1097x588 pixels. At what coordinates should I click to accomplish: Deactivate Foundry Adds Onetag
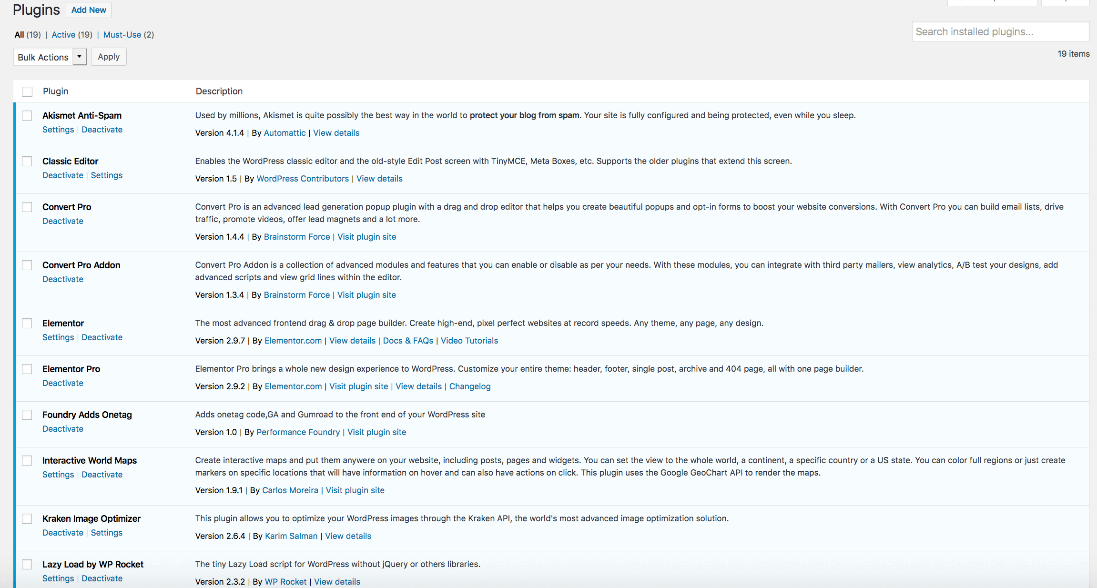[63, 429]
